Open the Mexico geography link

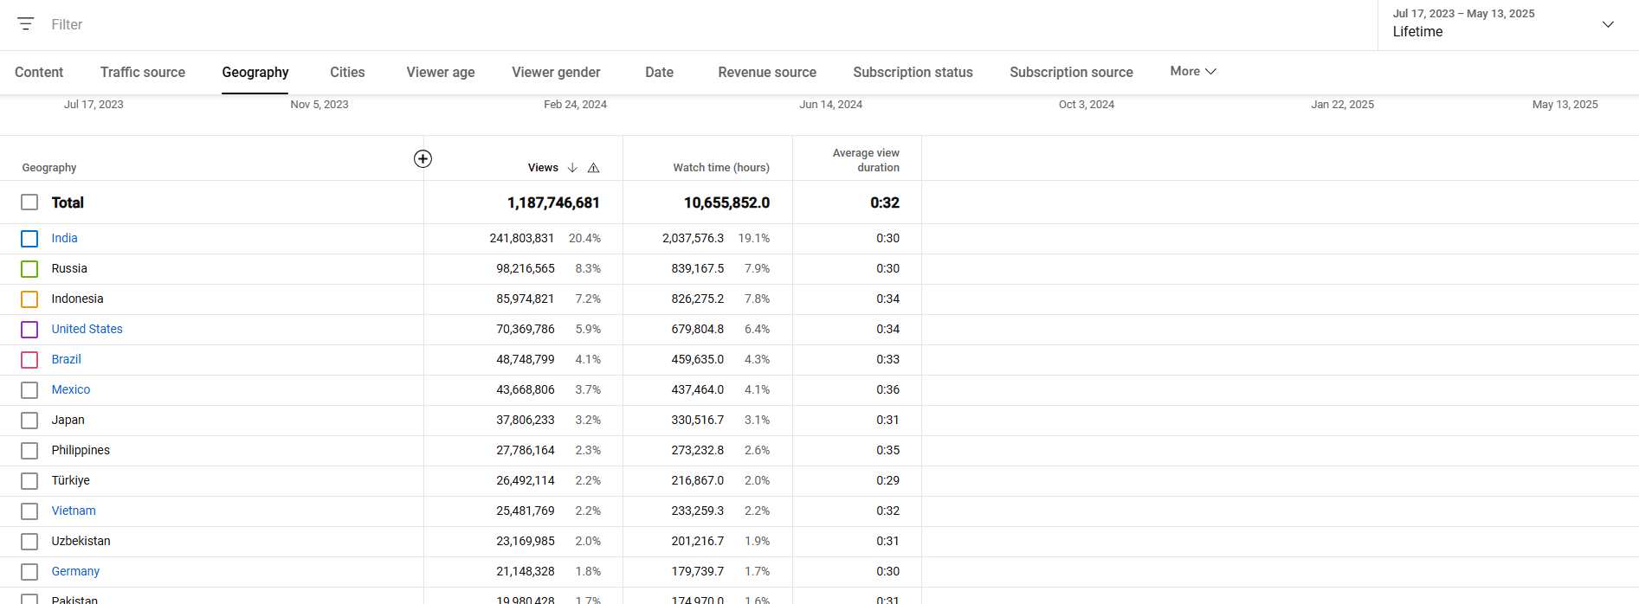coord(70,389)
